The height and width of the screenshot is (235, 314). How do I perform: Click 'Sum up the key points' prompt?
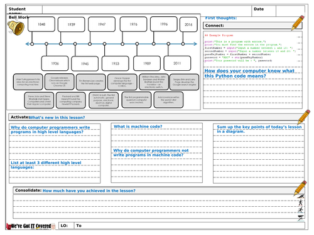pyautogui.click(x=259, y=129)
